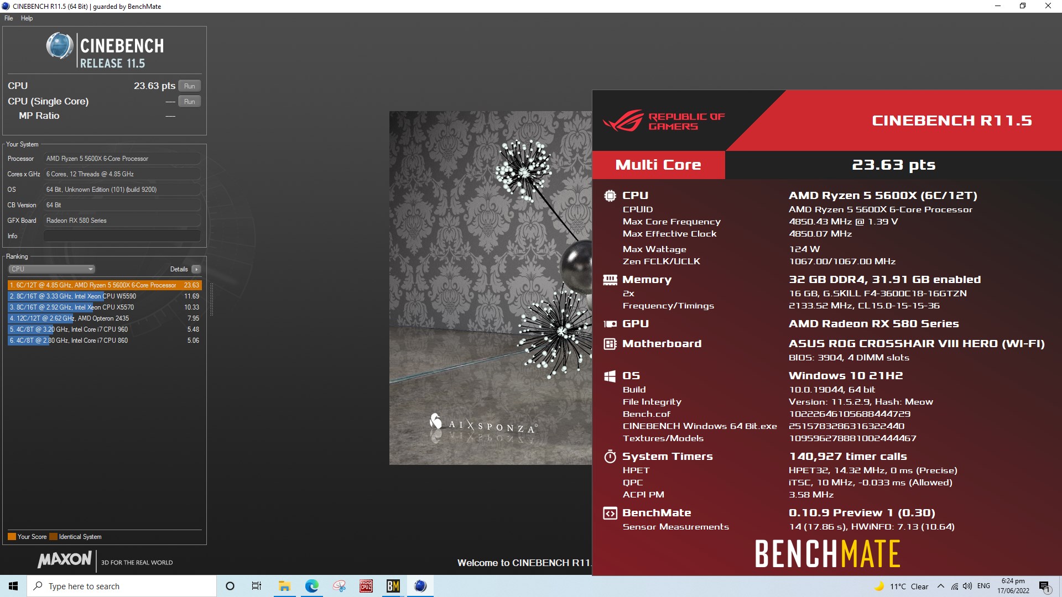
Task: Click the taskbar search box
Action: click(122, 586)
